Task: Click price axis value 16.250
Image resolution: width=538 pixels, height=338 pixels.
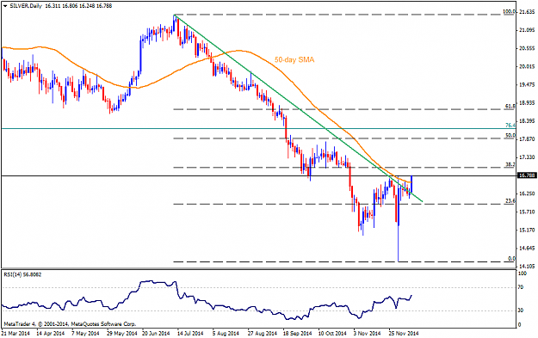Action: 527,194
